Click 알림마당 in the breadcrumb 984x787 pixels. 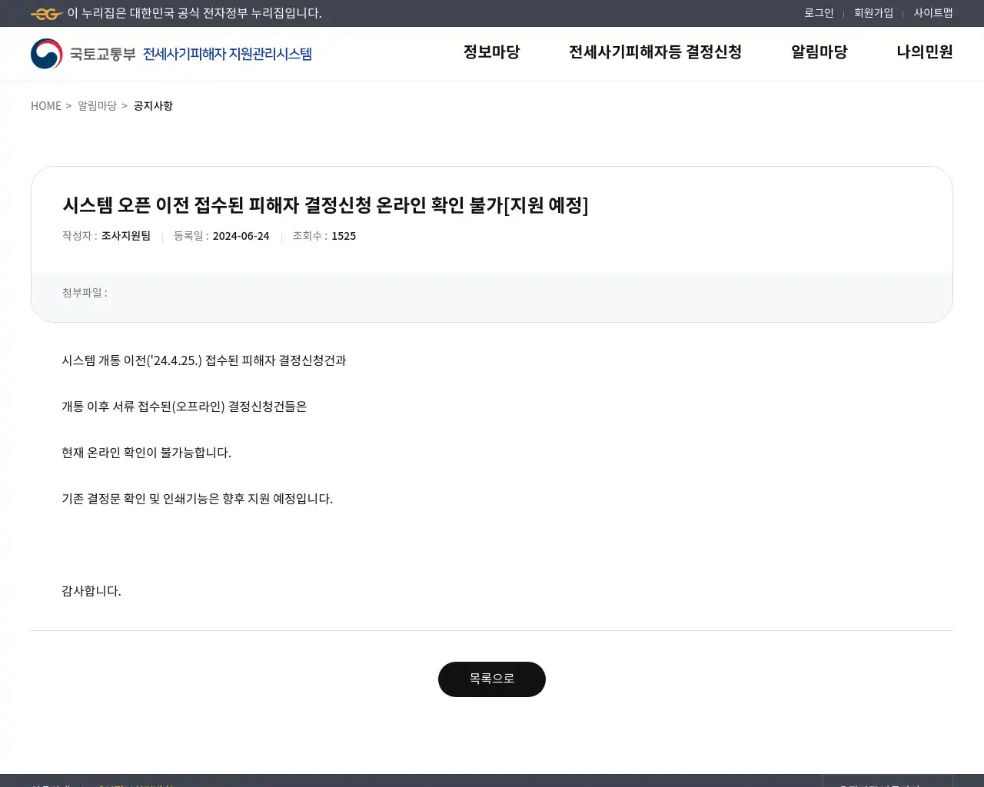click(97, 106)
